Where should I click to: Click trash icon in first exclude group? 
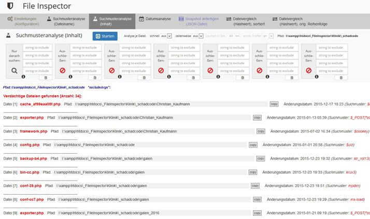(x=95, y=78)
